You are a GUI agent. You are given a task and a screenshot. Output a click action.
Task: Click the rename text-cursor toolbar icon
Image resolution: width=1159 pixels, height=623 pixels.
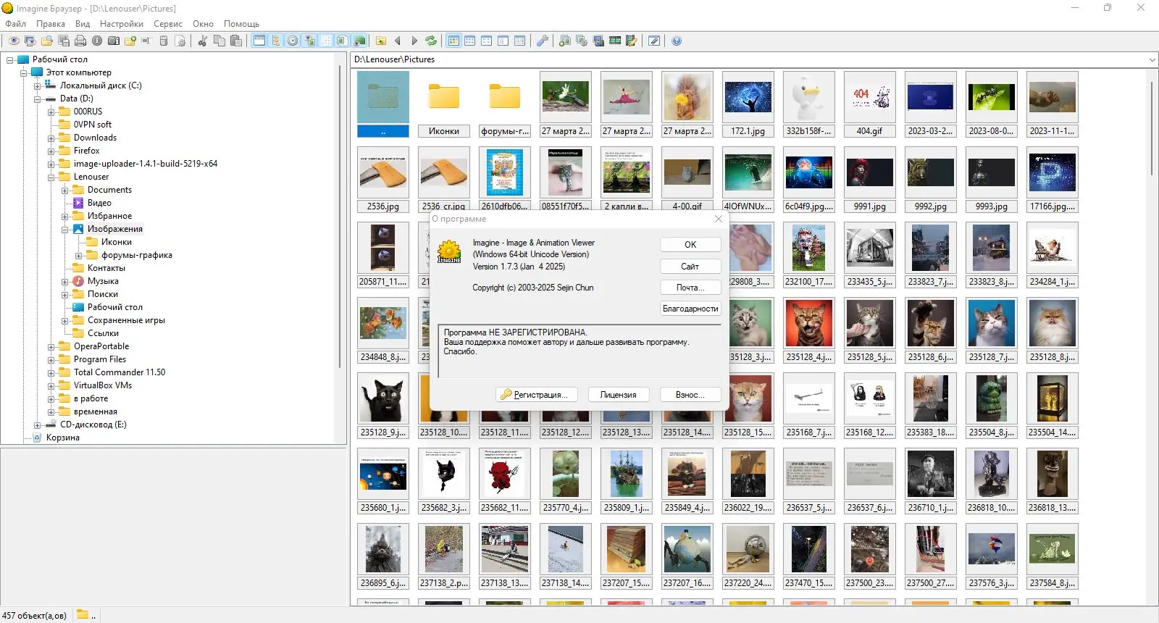tap(146, 41)
